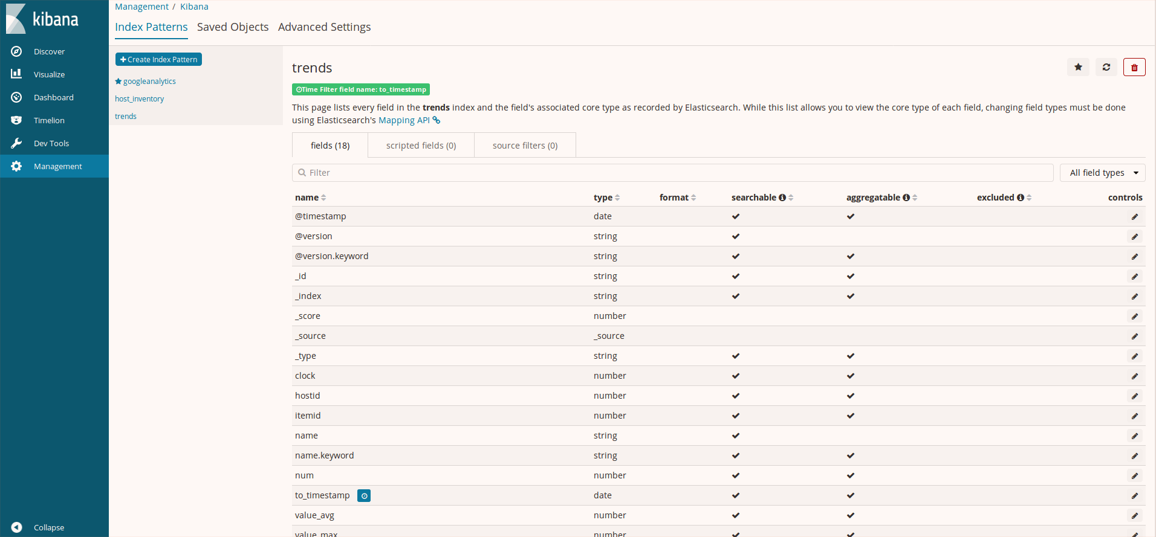Set trends as default index star
1156x537 pixels.
click(x=1078, y=67)
